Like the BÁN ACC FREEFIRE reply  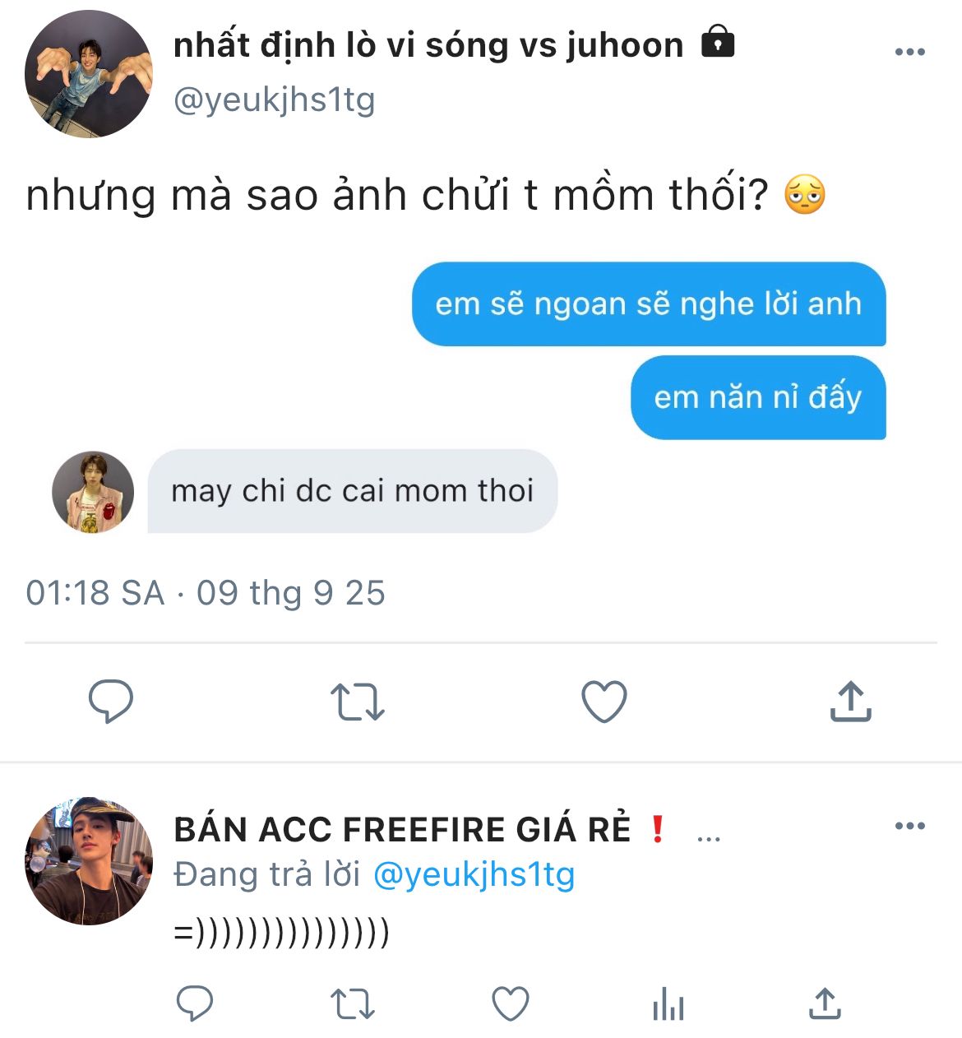point(510,1004)
